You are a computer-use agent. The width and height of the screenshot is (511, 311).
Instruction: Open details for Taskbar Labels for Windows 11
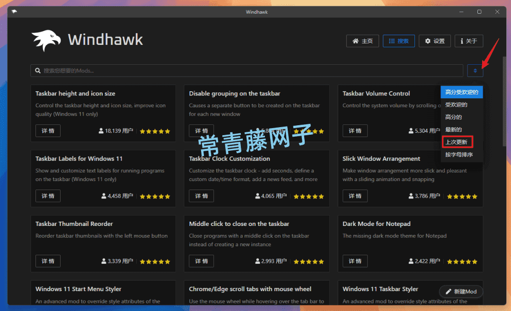(x=48, y=196)
